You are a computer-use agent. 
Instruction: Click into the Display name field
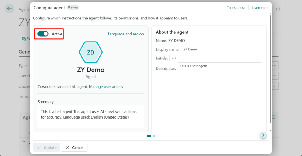pos(221,49)
